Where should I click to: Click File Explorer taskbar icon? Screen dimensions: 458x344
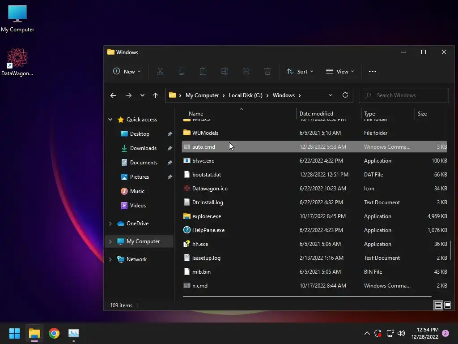(x=34, y=333)
